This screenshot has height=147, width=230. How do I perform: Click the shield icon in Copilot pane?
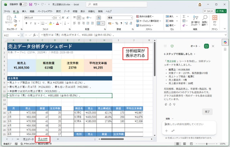point(172,46)
